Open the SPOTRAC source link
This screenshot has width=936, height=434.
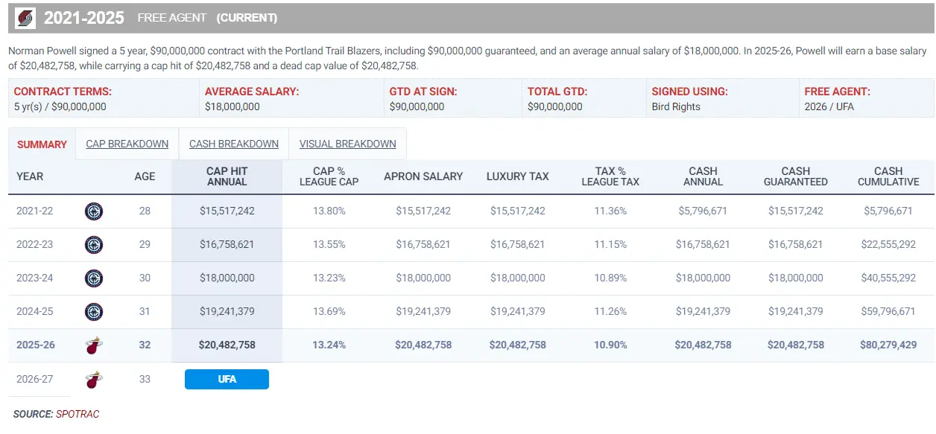tap(78, 414)
